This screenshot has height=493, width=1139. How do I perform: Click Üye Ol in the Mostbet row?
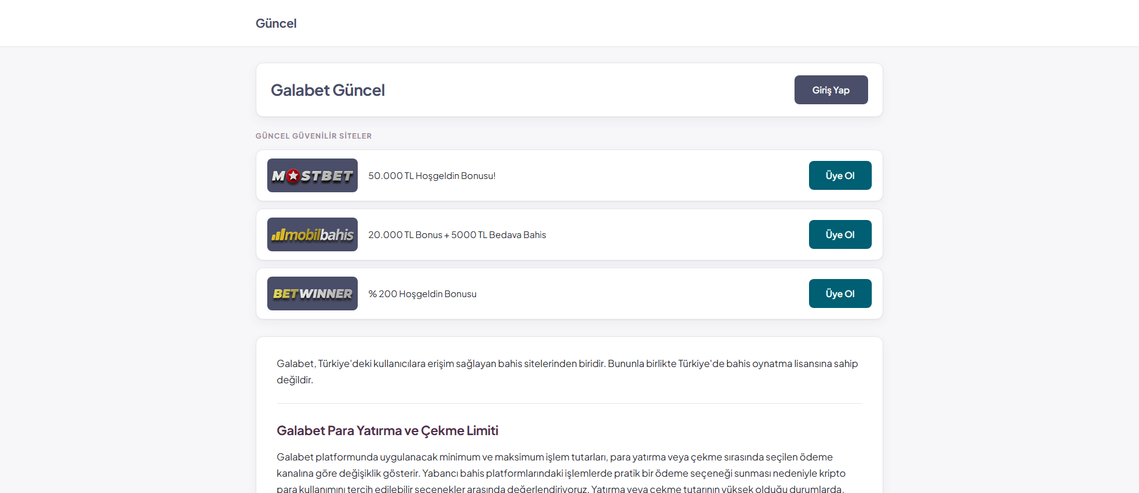[840, 175]
